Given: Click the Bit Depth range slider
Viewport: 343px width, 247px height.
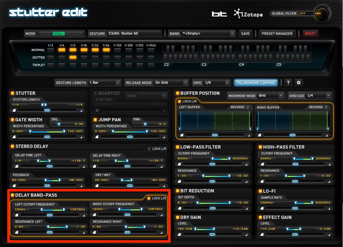Looking at the screenshot, I should coord(213,203).
